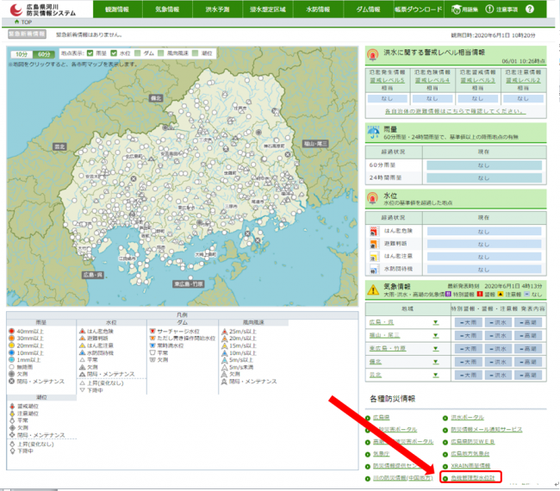Expand the 広島・呉 region dropdown arrow
This screenshot has height=491, width=560.
tap(436, 322)
